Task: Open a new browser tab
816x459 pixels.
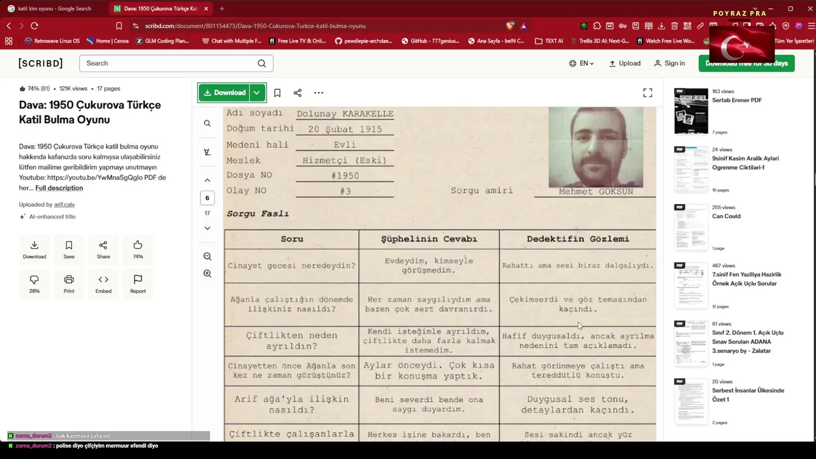Action: tap(222, 8)
